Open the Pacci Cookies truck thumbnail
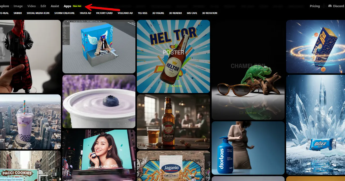This screenshot has height=181, width=345. pyautogui.click(x=30, y=166)
